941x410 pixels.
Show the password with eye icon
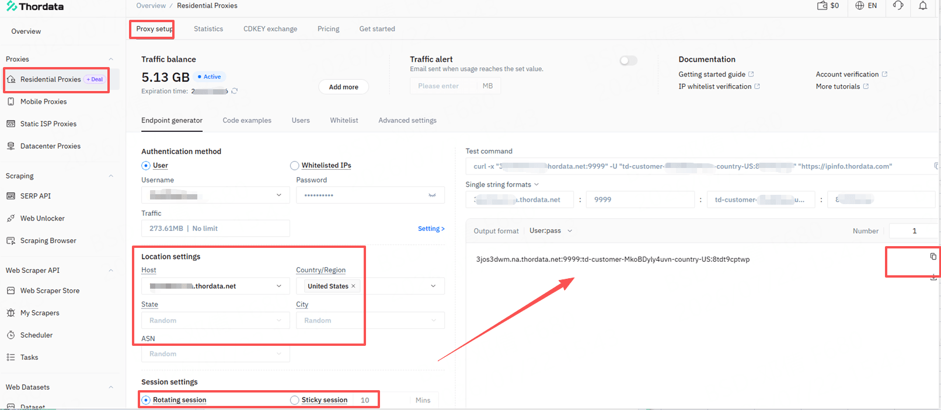click(x=433, y=195)
